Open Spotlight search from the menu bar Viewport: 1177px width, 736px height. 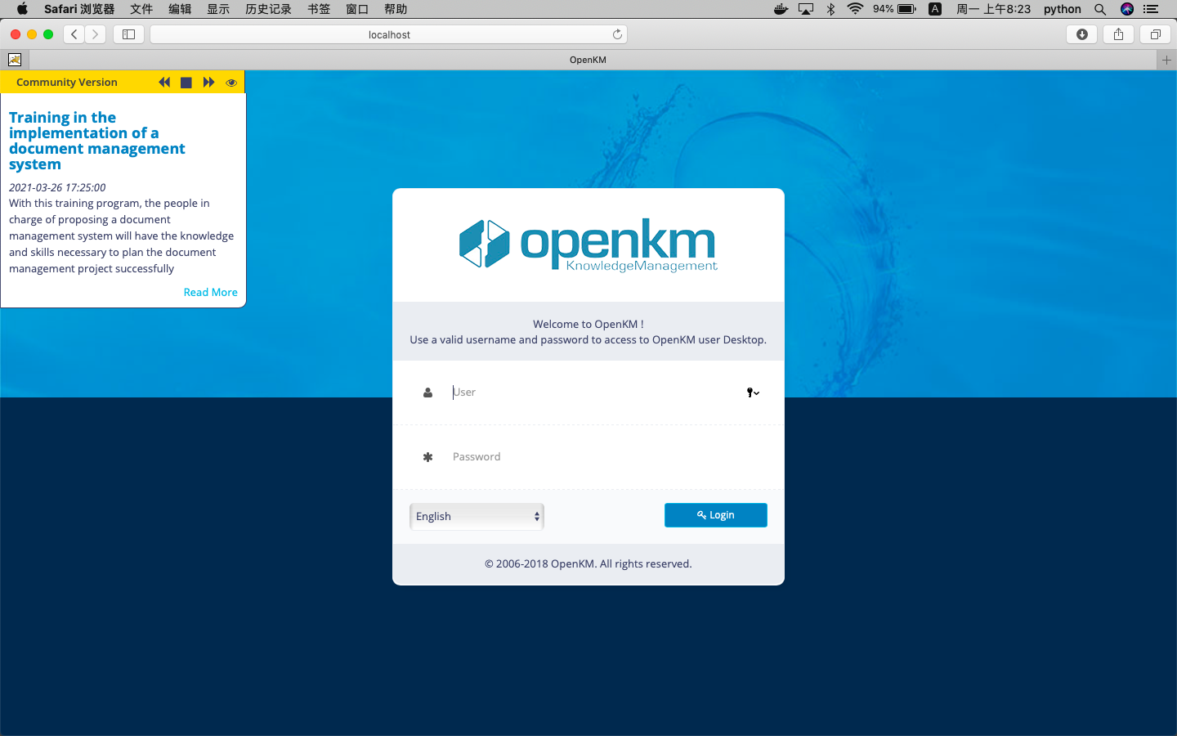(x=1100, y=9)
